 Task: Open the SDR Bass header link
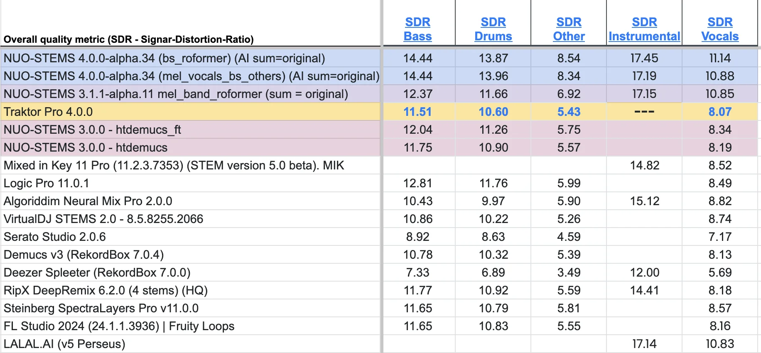click(x=417, y=29)
